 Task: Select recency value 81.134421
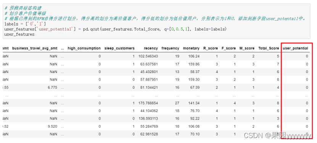pyautogui.click(x=149, y=87)
